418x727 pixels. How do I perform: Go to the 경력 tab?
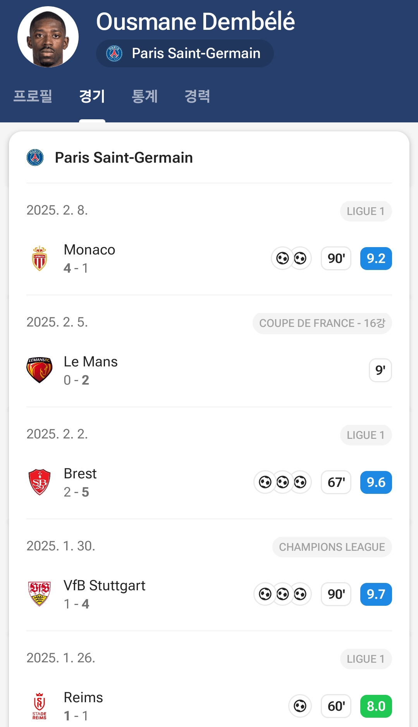[x=197, y=96]
